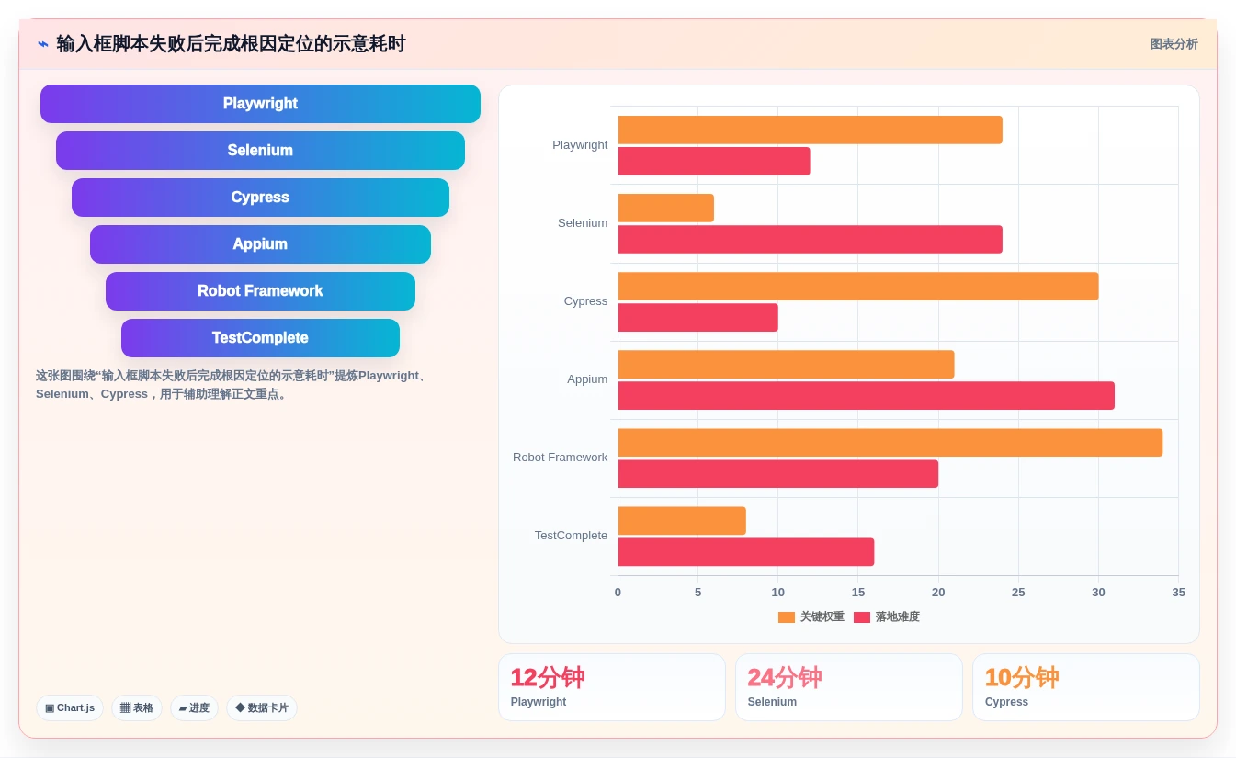Click the TestComplete y-axis label
1236x758 pixels.
tap(571, 536)
